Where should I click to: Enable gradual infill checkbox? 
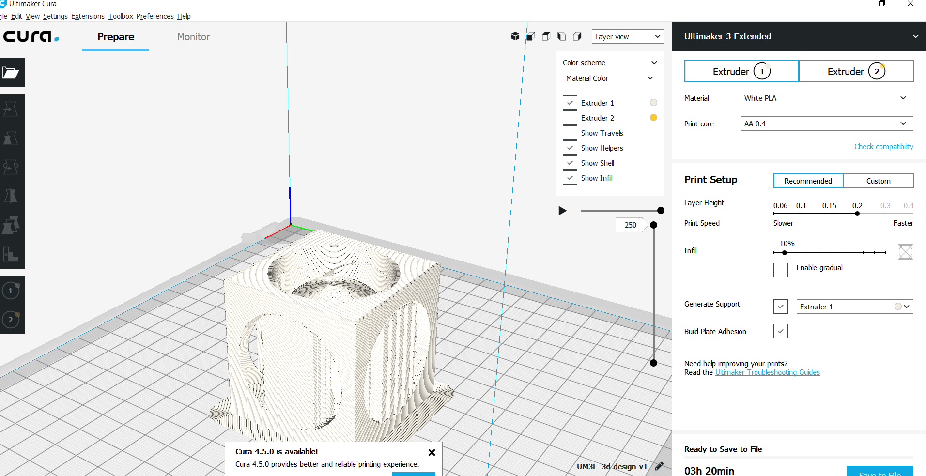(x=781, y=270)
